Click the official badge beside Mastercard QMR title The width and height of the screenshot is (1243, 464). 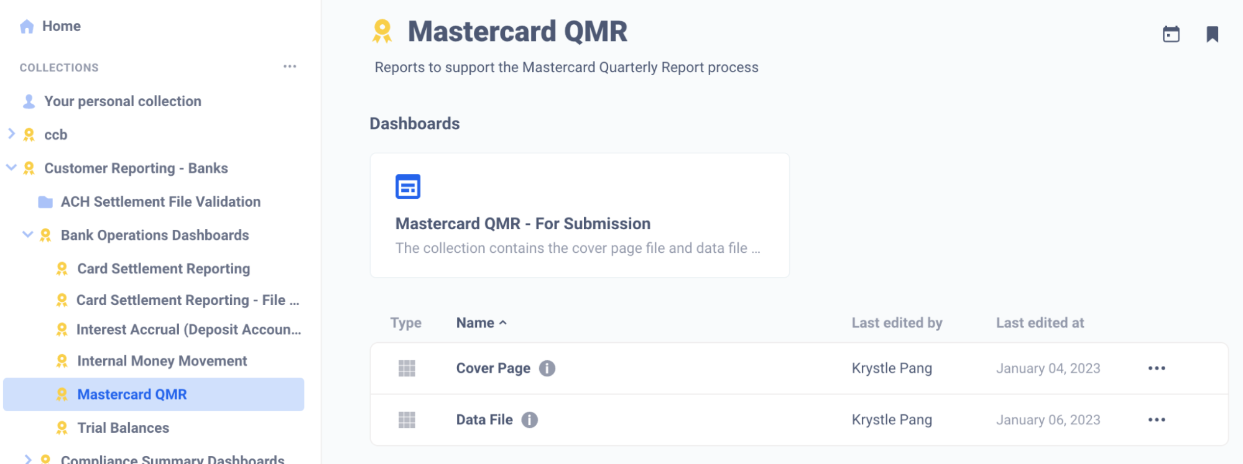tap(382, 31)
